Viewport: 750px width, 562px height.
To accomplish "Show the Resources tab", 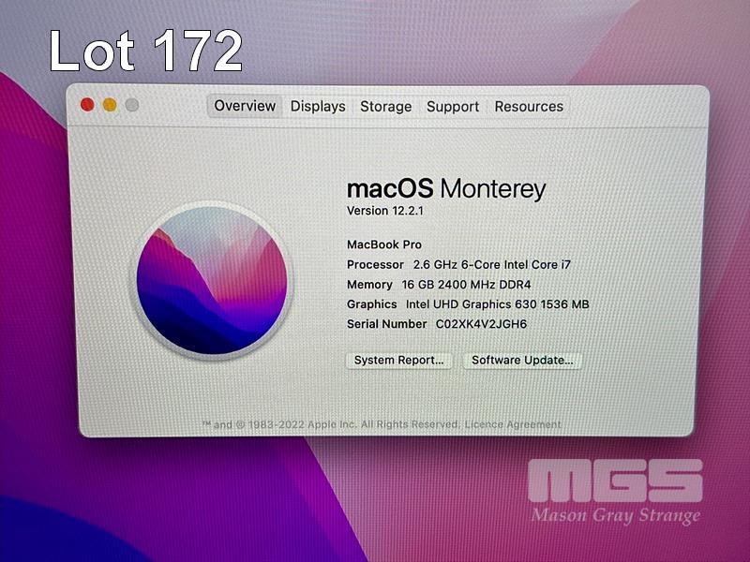I will pos(529,106).
